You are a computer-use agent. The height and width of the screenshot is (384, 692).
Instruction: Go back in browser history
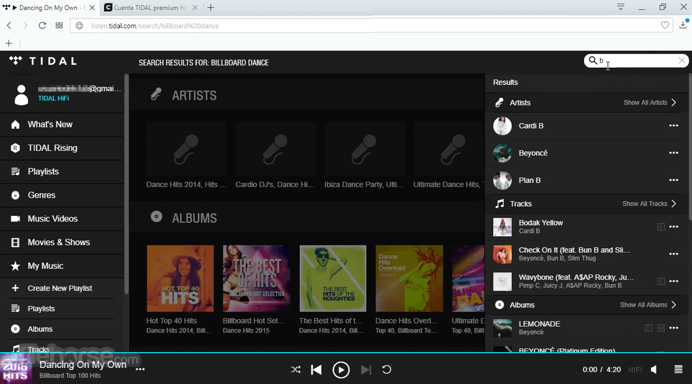click(10, 25)
